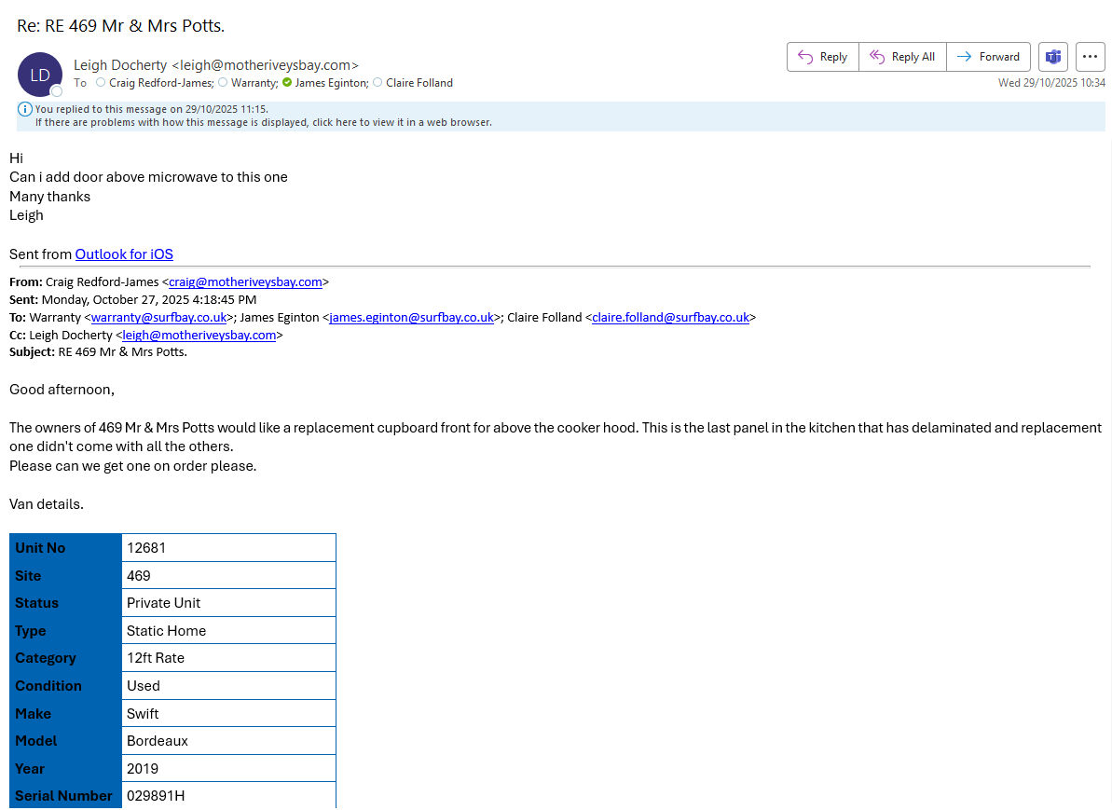Image resolution: width=1112 pixels, height=810 pixels.
Task: Click the LD sender avatar
Action: (40, 75)
